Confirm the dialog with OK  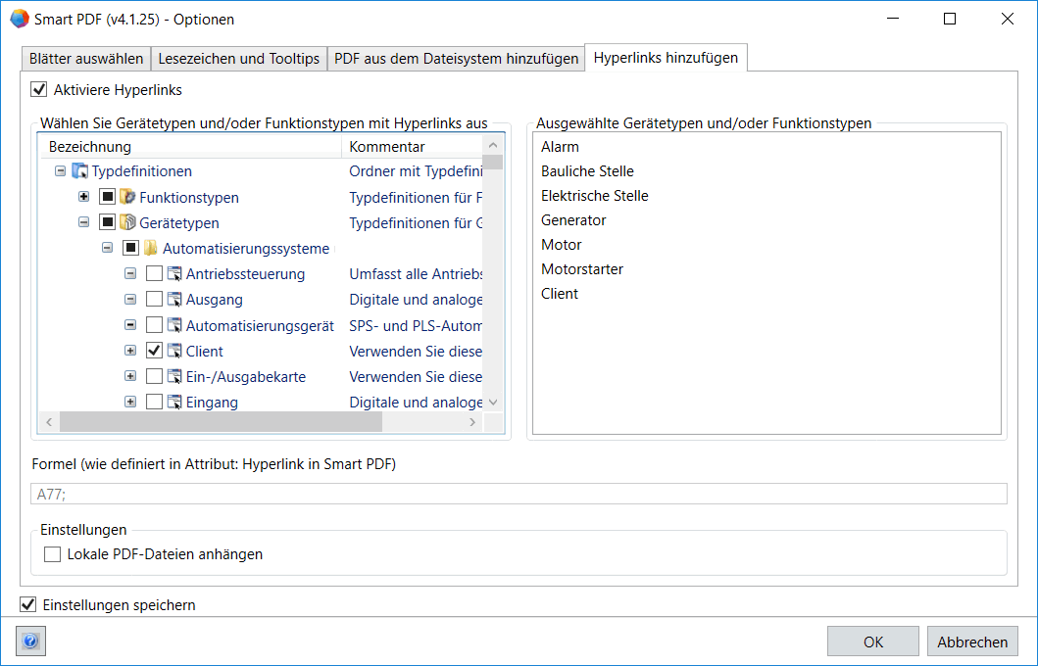pos(873,642)
